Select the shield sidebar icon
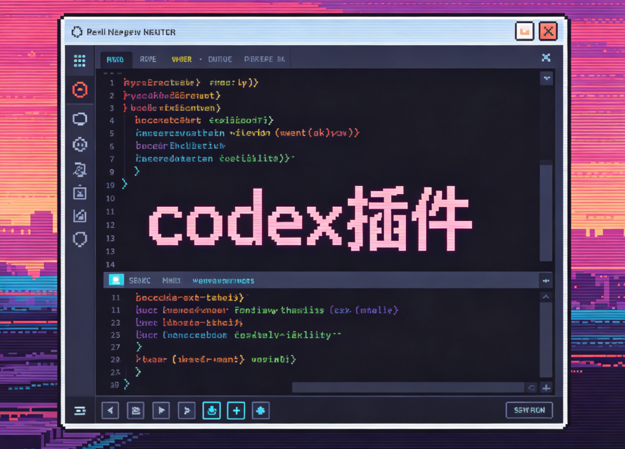The image size is (625, 449). pos(80,239)
